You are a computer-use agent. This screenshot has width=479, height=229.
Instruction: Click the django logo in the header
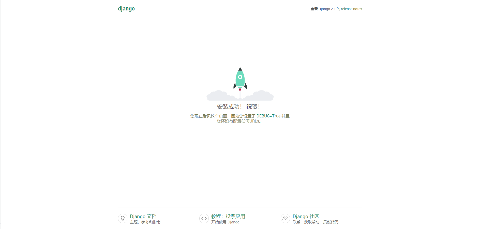point(126,9)
